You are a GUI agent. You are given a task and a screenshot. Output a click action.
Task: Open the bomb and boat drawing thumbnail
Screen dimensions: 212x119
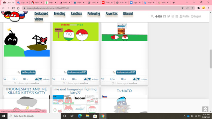click(x=26, y=42)
